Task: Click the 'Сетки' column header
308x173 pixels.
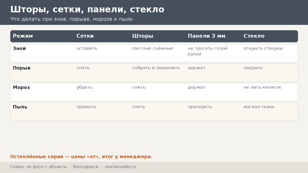Action: click(x=85, y=36)
